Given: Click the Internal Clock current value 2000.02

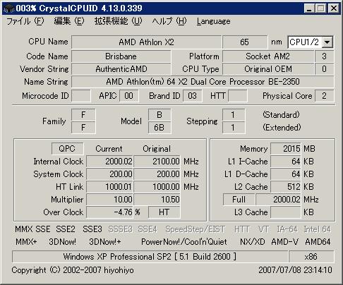Looking at the screenshot, I should click(109, 162).
